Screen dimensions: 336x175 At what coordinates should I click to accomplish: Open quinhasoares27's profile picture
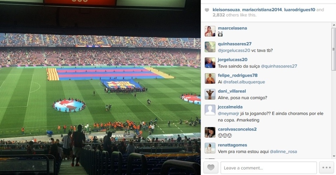[x=210, y=47]
